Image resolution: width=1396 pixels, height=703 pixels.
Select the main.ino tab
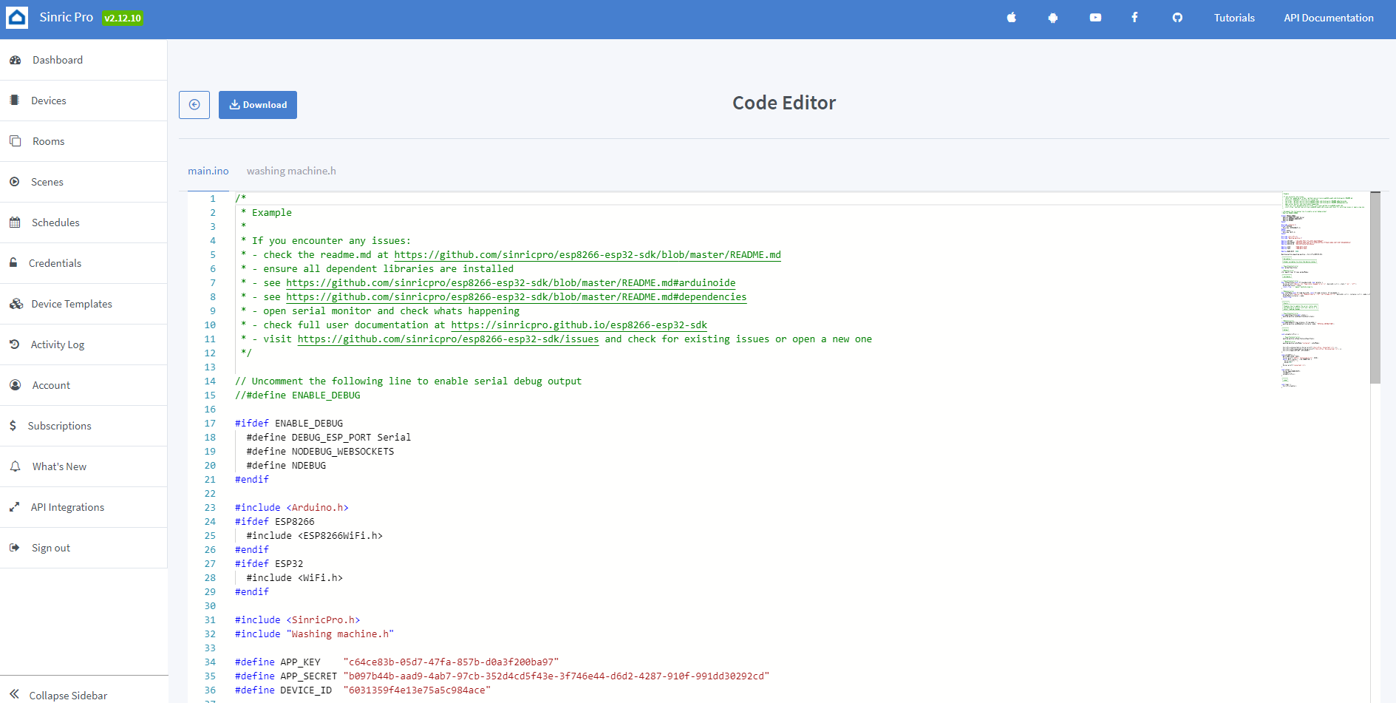pyautogui.click(x=208, y=170)
